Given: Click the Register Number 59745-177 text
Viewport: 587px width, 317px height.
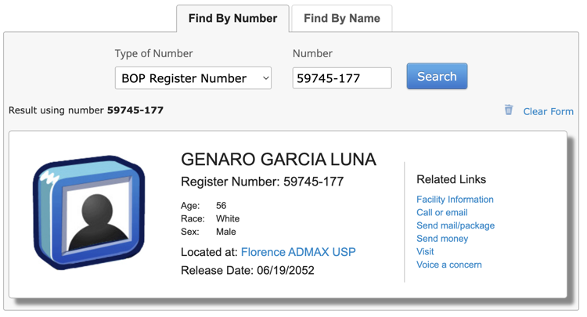Looking at the screenshot, I should 262,182.
